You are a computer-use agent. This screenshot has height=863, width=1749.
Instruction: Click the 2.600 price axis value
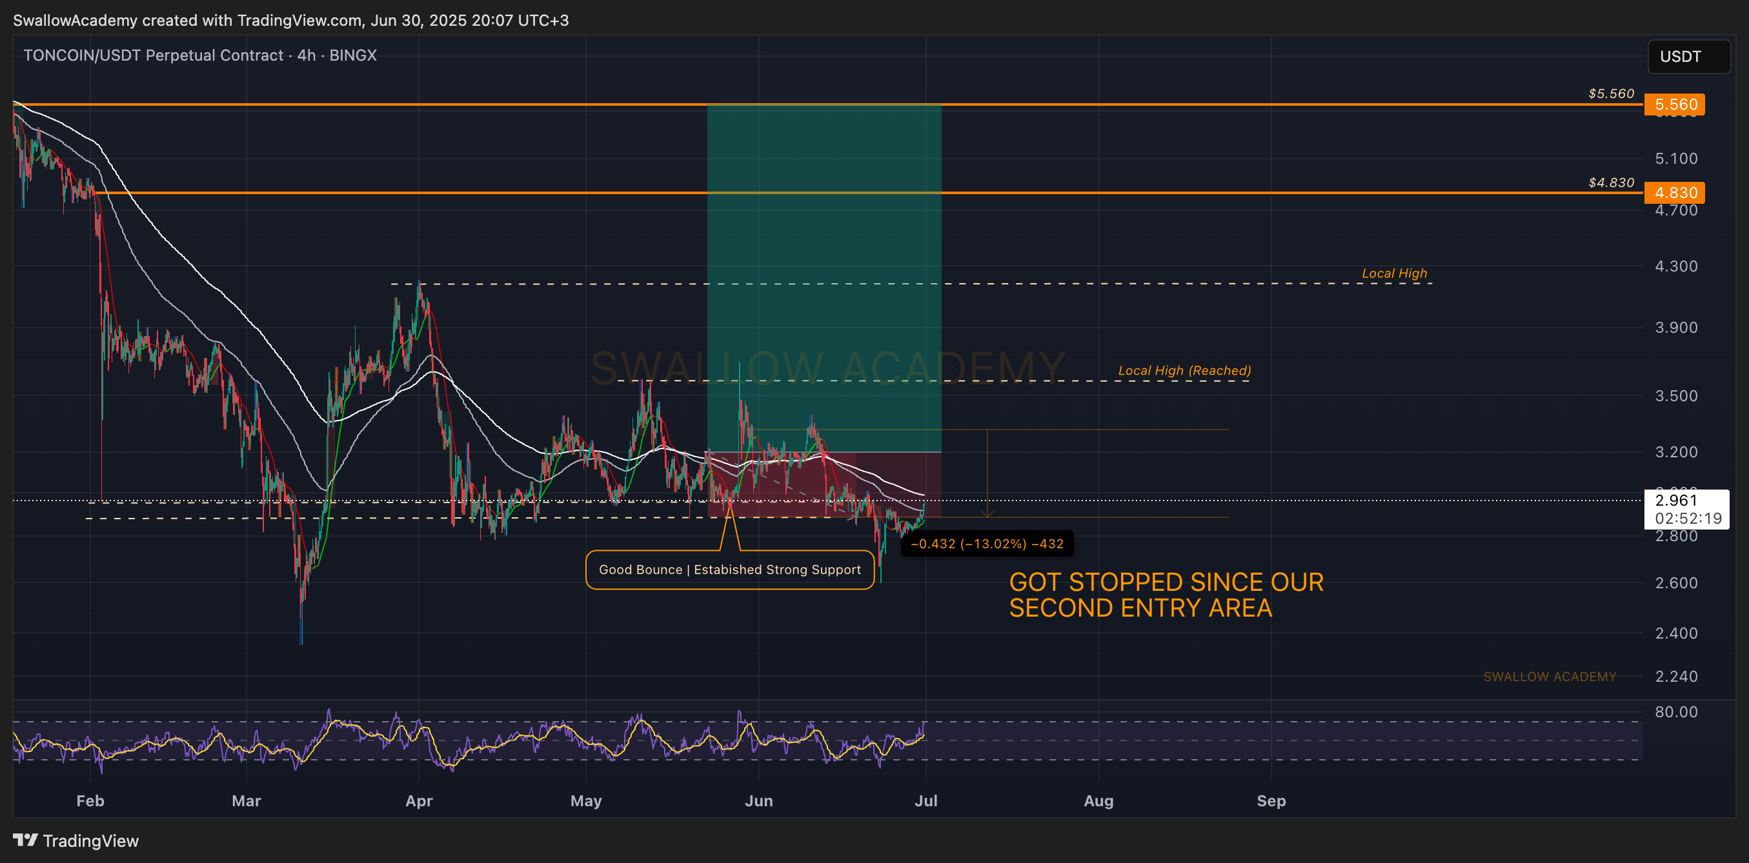tap(1675, 583)
